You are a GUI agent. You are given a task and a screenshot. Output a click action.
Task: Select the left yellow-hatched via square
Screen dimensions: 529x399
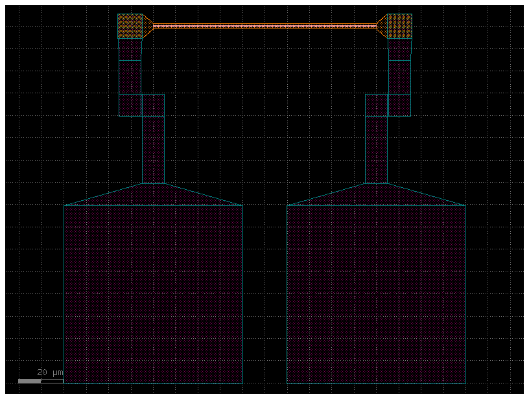coord(130,26)
